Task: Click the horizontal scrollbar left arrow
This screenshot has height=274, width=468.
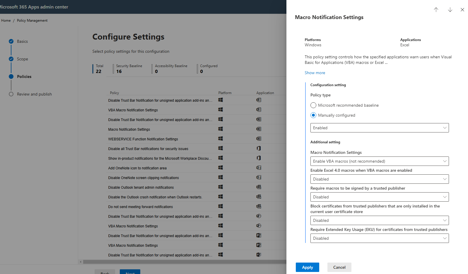Action: [81, 262]
